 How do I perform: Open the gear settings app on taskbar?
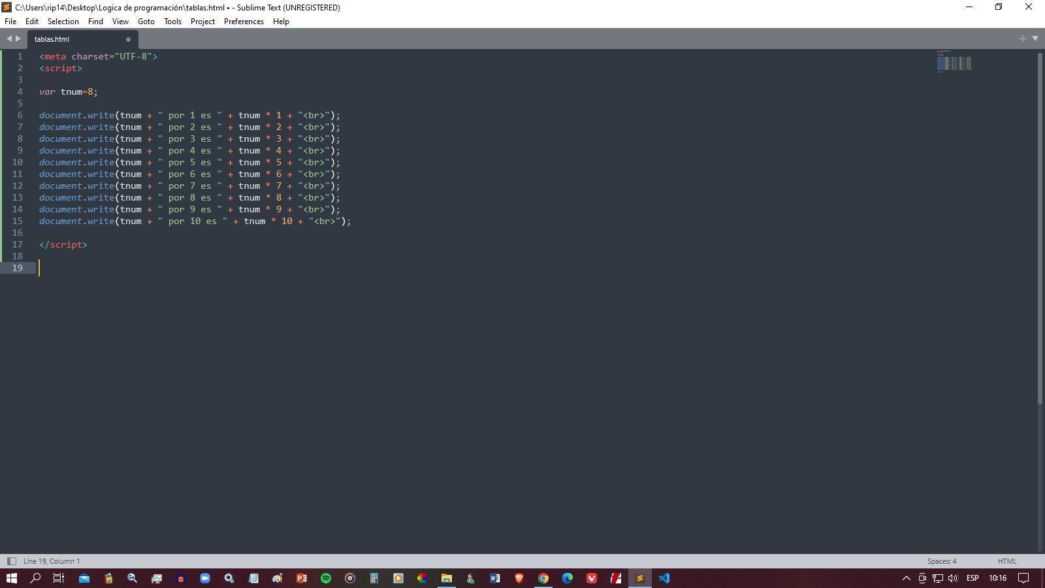229,578
